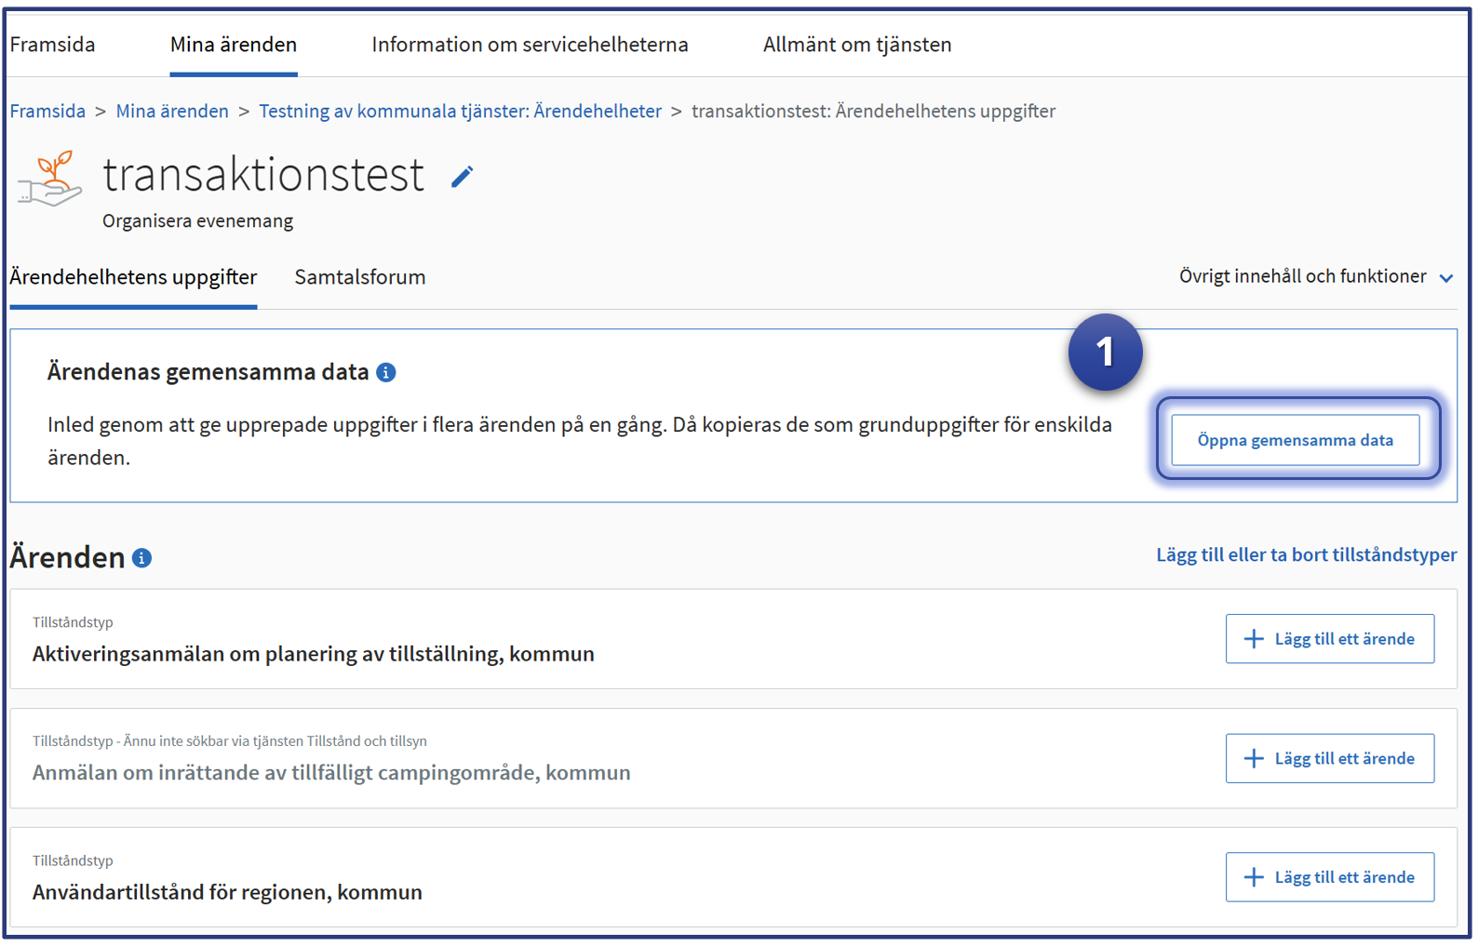The height and width of the screenshot is (946, 1478).
Task: Open Allmänt om tjänsten menu item
Action: click(x=856, y=45)
